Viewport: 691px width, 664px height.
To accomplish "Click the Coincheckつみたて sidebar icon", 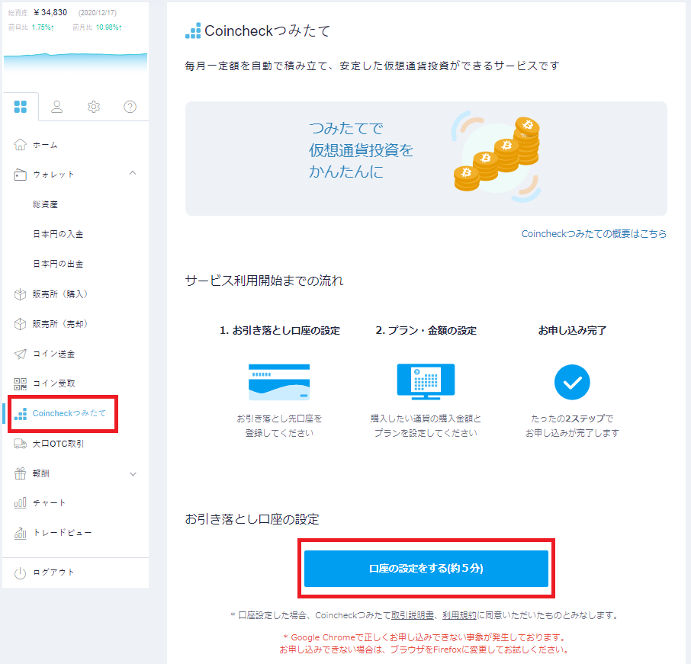I will [21, 414].
